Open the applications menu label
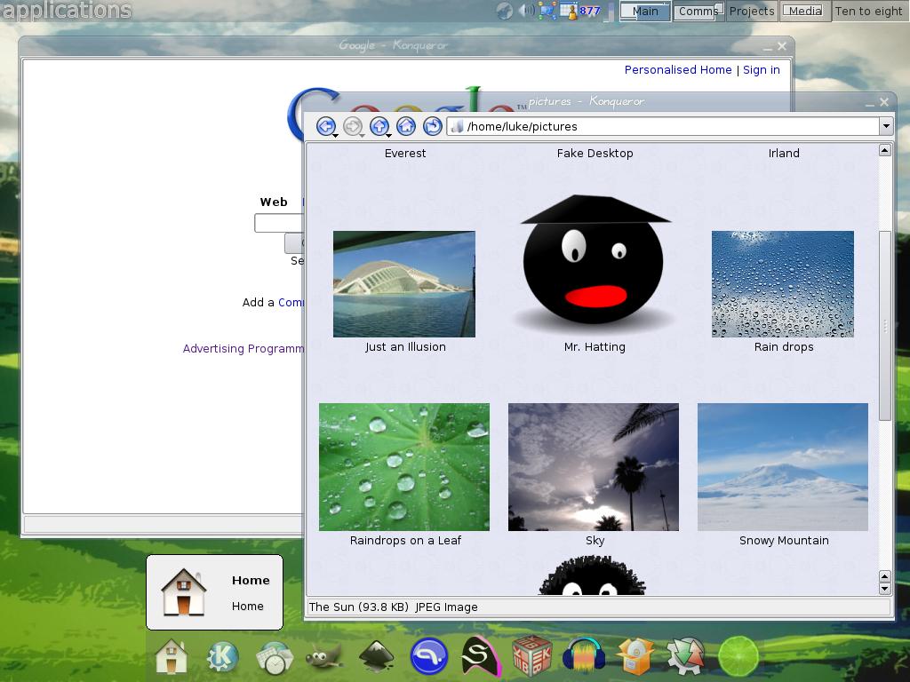Screen dimensions: 910x682 pos(66,11)
